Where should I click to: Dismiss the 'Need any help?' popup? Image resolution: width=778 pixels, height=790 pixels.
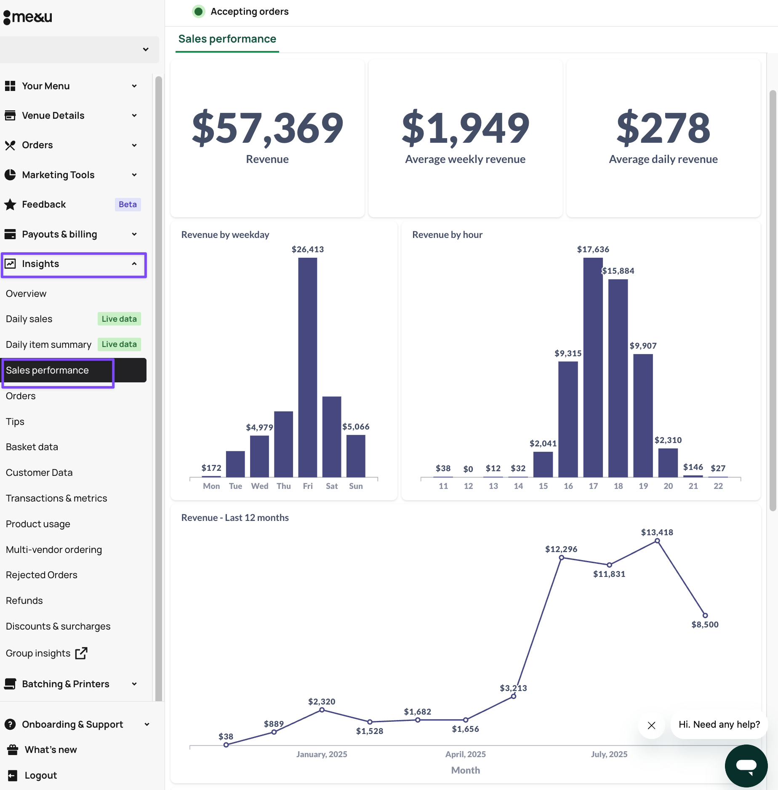click(x=651, y=725)
